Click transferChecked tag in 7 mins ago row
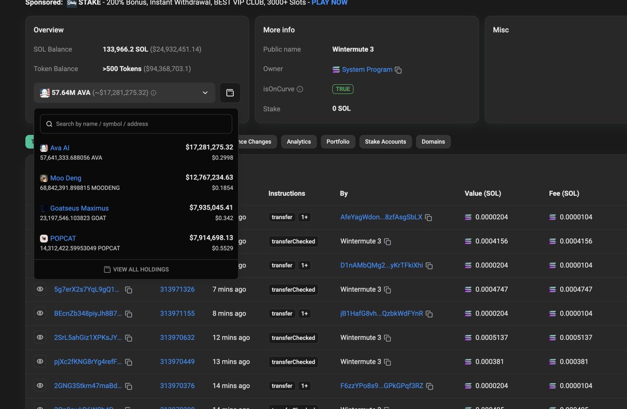The width and height of the screenshot is (627, 409). 294,290
